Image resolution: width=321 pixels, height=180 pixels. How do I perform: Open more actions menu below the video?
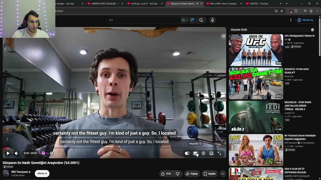[223, 174]
